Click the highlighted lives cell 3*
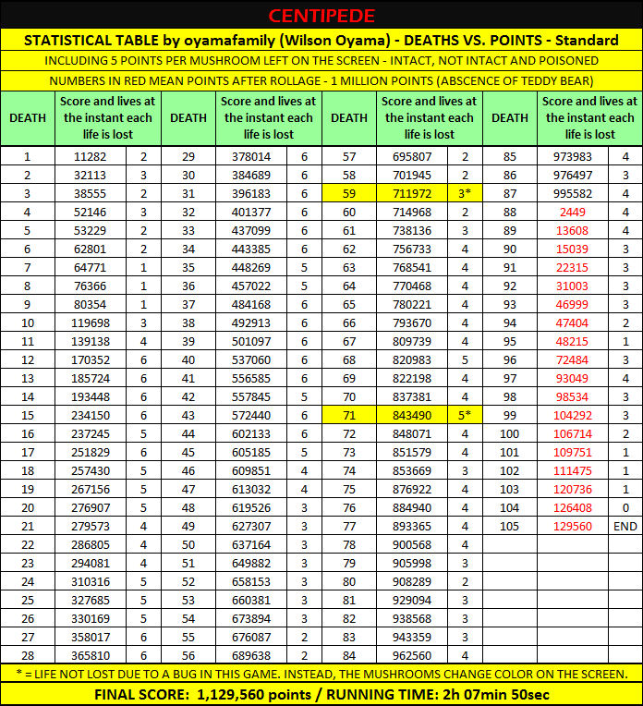Viewport: 643px width, 706px height. [x=465, y=194]
